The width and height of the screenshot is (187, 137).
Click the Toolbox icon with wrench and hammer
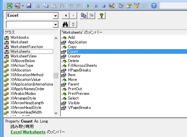[144, 6]
